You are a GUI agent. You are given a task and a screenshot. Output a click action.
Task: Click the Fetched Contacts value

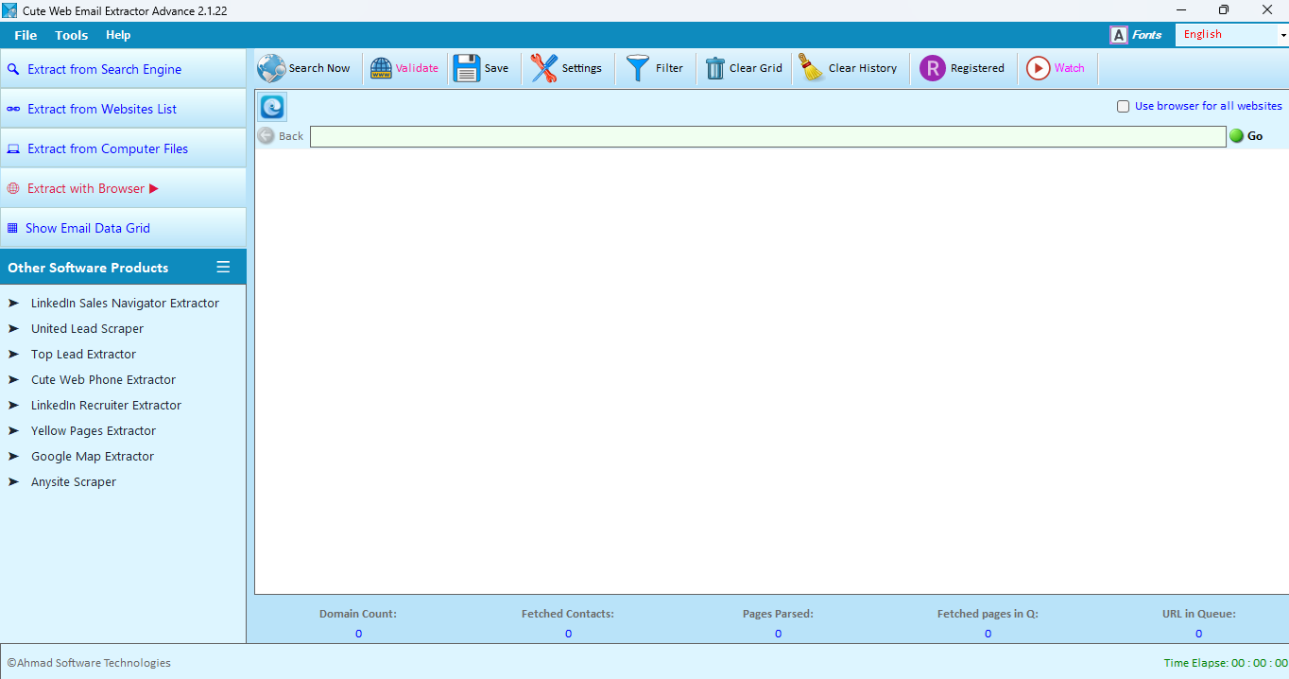click(568, 634)
